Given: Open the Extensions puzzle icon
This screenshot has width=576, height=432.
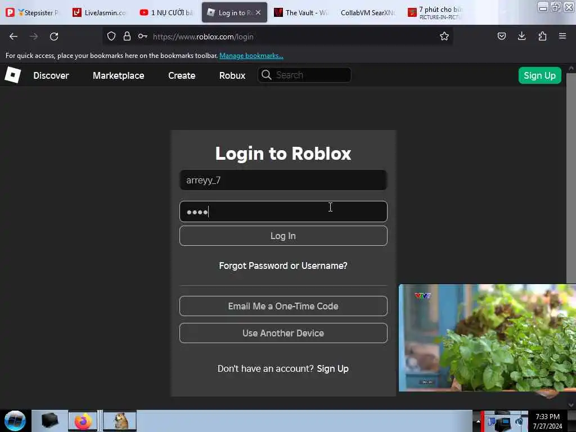Looking at the screenshot, I should pos(542,36).
